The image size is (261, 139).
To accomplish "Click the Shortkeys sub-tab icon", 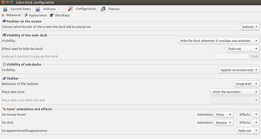I will (51, 15).
